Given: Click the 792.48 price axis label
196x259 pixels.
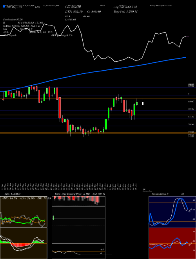Looking at the screenshot, I should [x=191, y=124].
